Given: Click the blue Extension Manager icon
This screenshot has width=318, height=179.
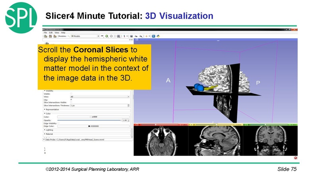Looking at the screenshot, I should pyautogui.click(x=153, y=36).
